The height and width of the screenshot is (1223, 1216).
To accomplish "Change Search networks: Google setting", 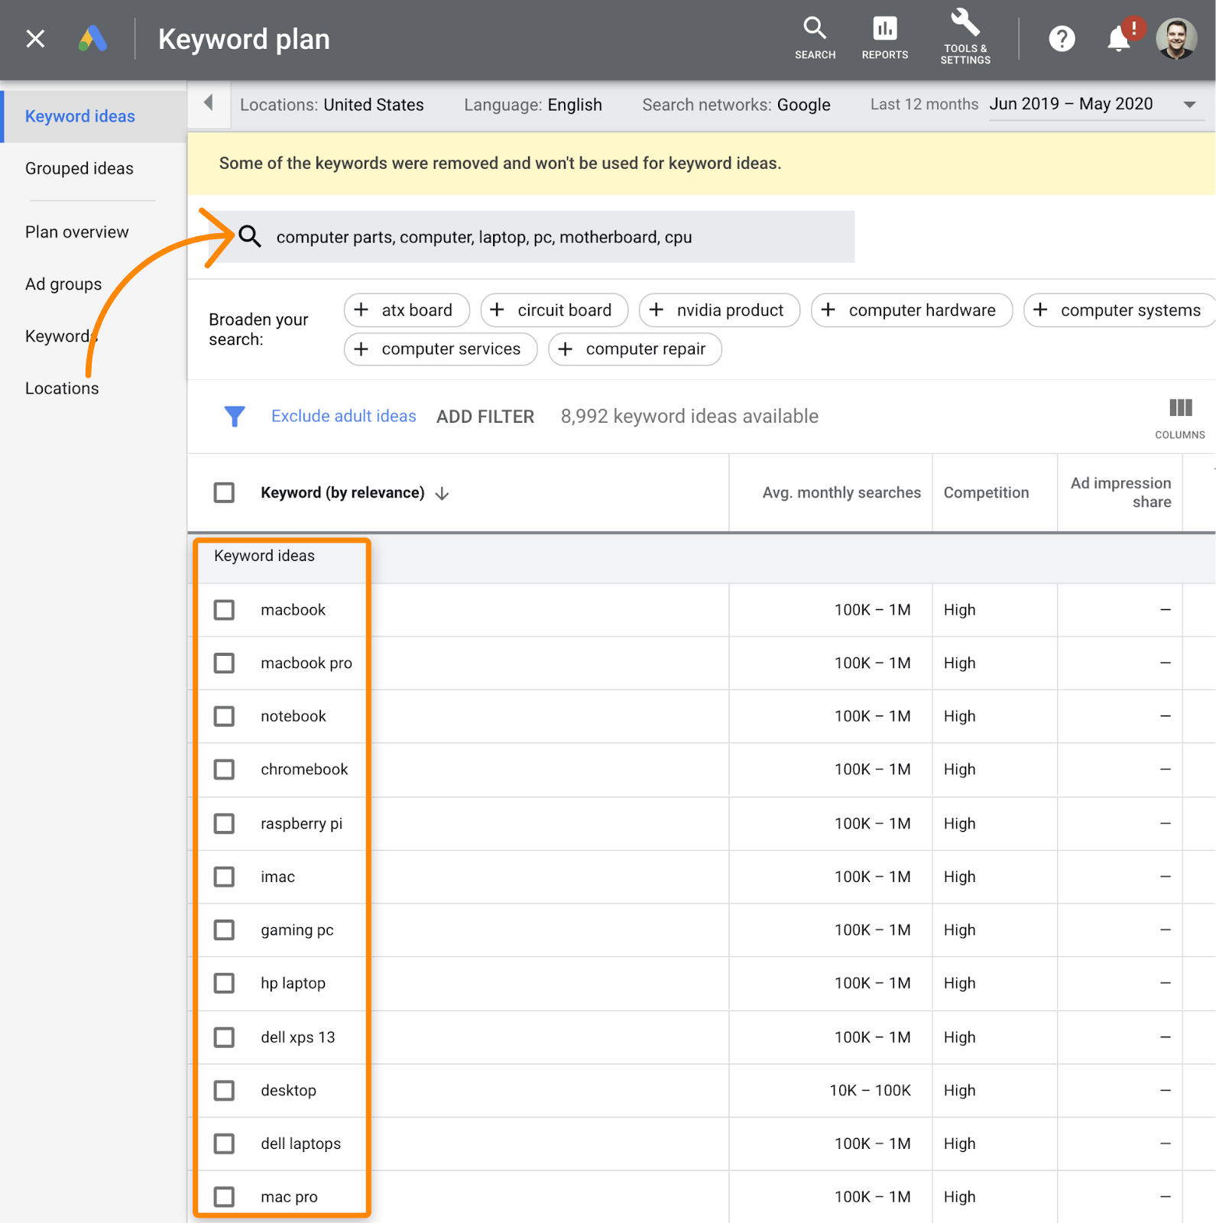I will point(736,105).
